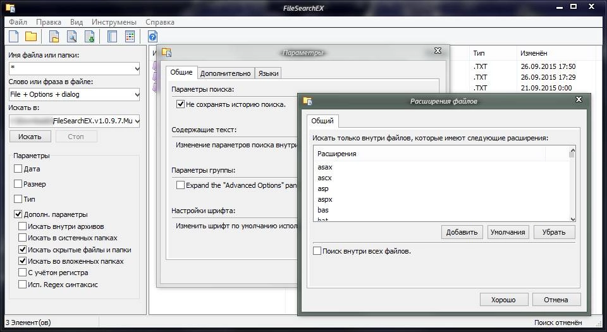Click the Расширения column header

point(429,154)
